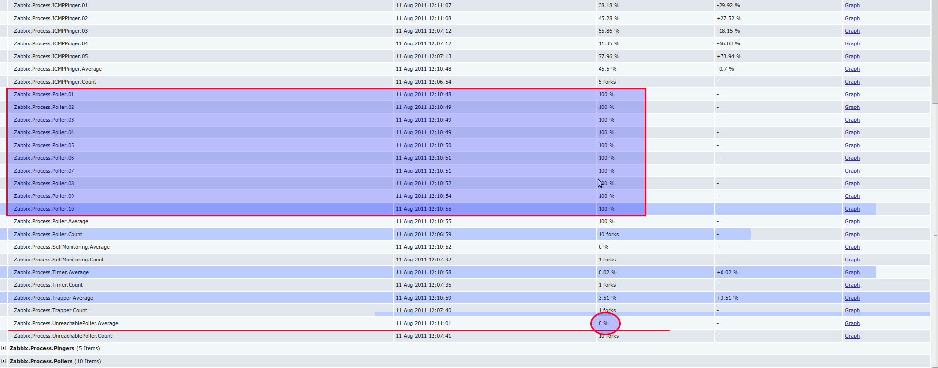This screenshot has height=368, width=938.
Task: Click the +73.94 % change for ICMPPinger.05
Action: [x=729, y=56]
